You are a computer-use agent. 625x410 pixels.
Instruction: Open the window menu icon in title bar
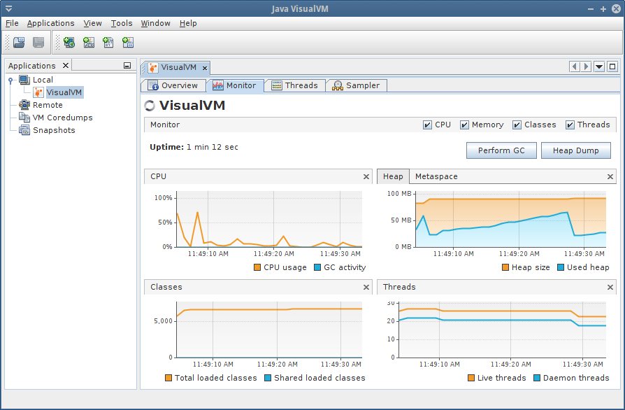8,8
